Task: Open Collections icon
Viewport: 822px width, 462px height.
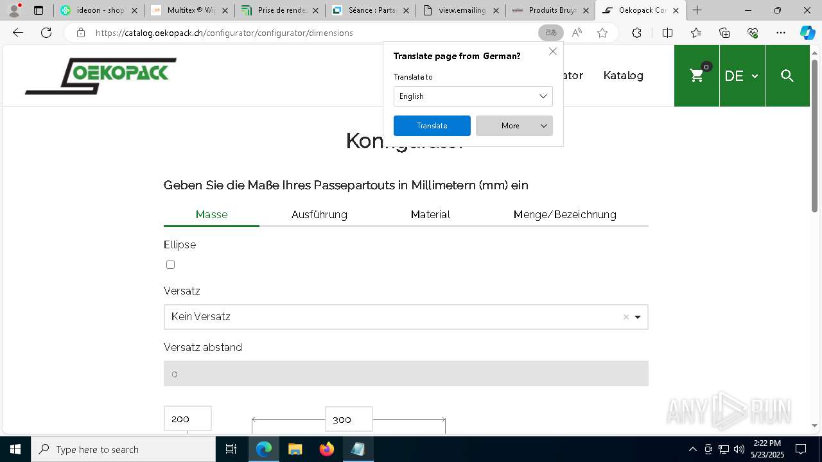Action: coord(724,33)
